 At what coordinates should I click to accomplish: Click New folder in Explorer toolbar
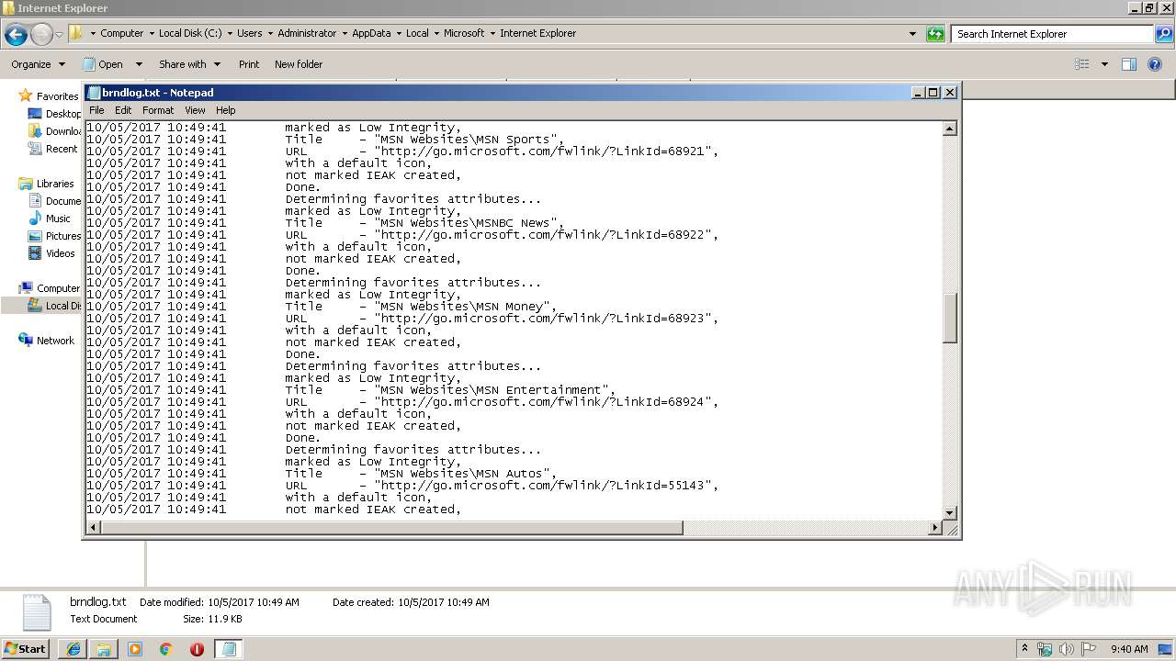(x=299, y=64)
